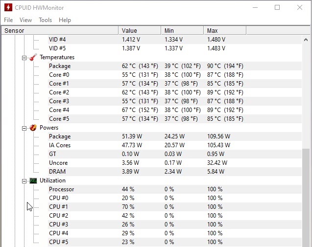This screenshot has width=312, height=247.
Task: Collapse the Powers tree node
Action: pos(24,128)
